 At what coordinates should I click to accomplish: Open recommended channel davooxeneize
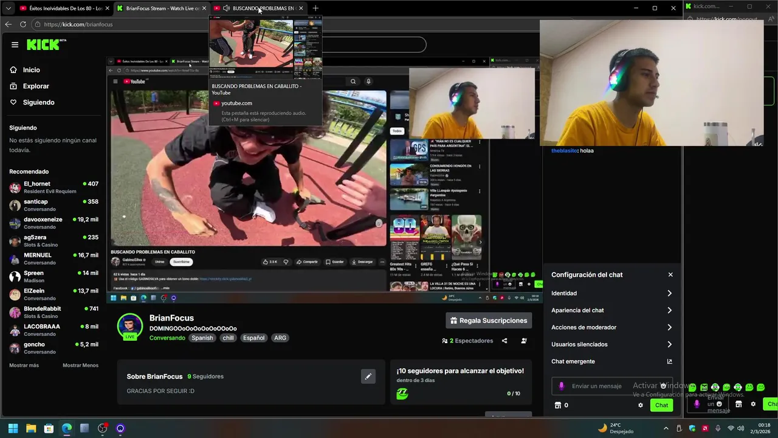53,223
